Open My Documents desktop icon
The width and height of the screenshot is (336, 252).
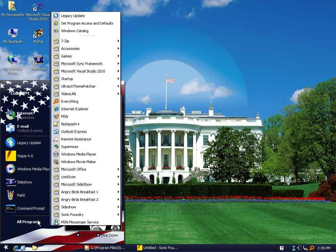click(x=12, y=10)
